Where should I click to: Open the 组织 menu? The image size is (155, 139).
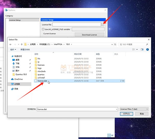(x=13, y=50)
